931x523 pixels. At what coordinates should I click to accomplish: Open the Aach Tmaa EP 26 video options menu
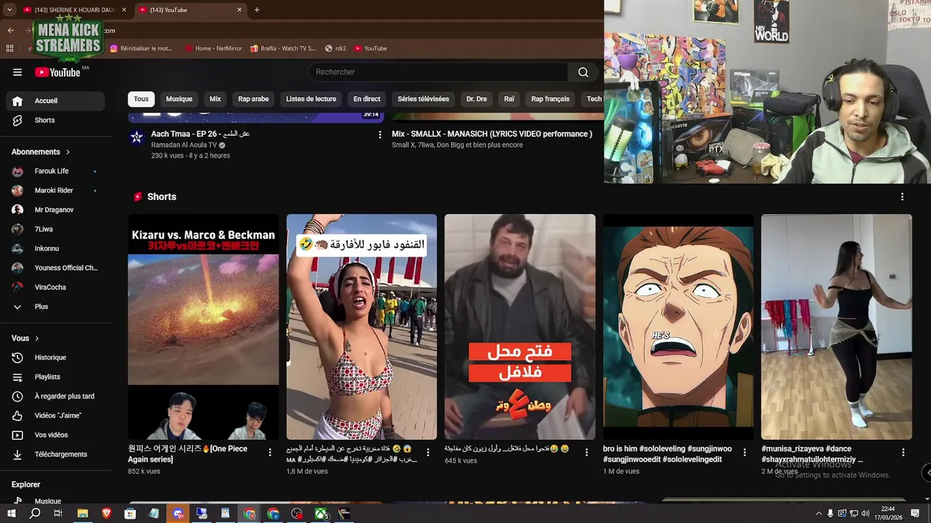[380, 134]
